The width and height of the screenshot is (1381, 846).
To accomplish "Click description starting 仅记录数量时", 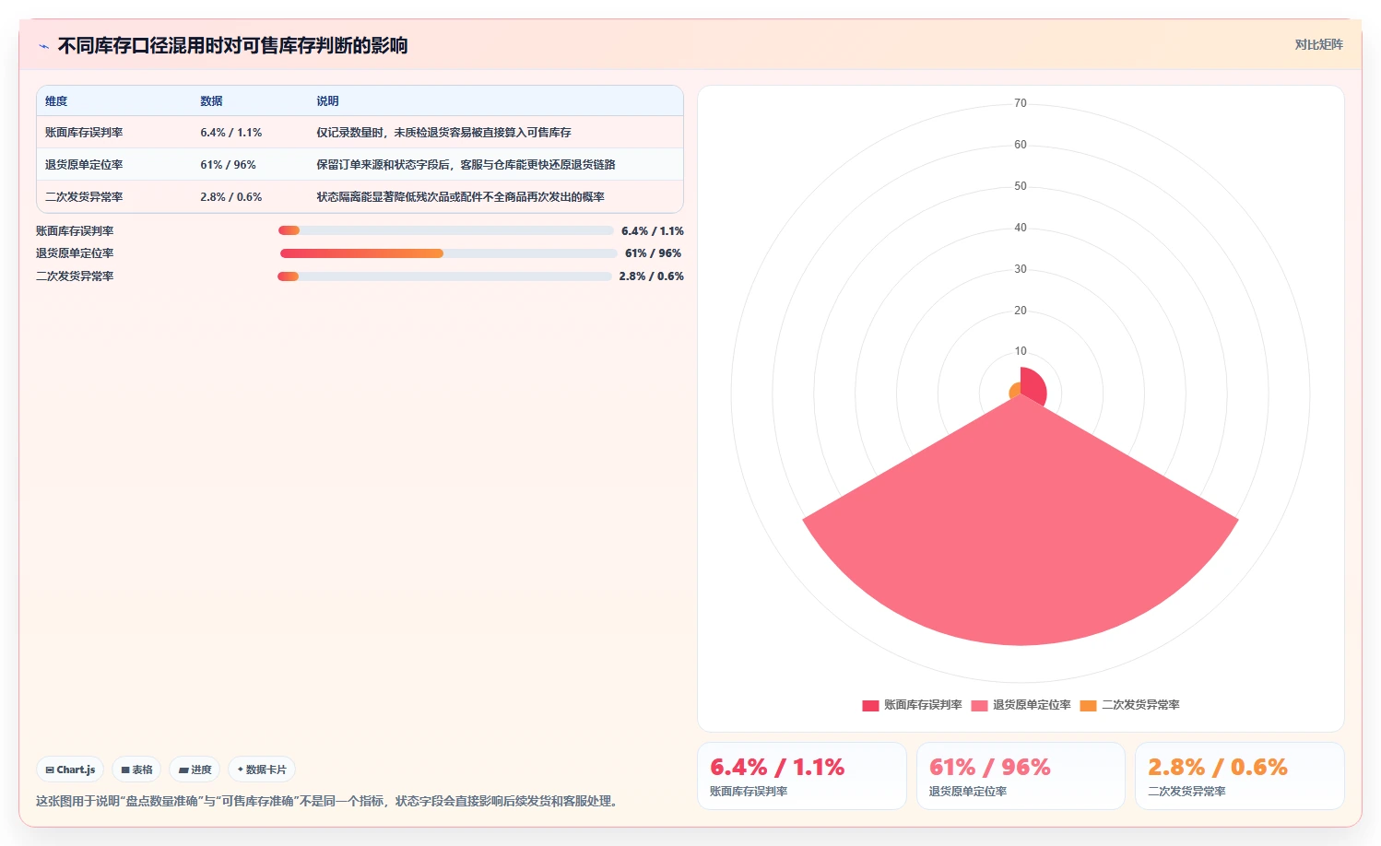I will (x=443, y=133).
